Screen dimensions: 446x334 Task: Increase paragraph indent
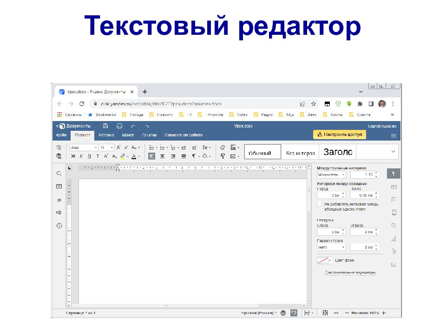pos(194,148)
